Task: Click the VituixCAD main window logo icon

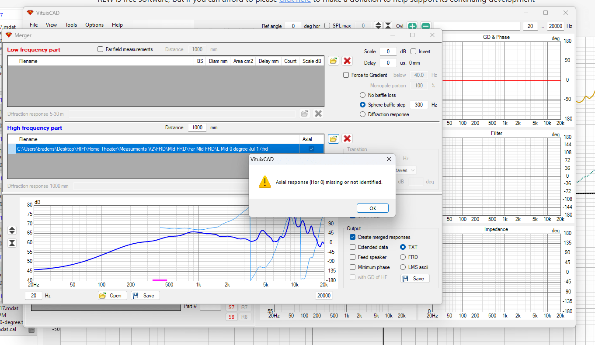Action: click(x=30, y=13)
